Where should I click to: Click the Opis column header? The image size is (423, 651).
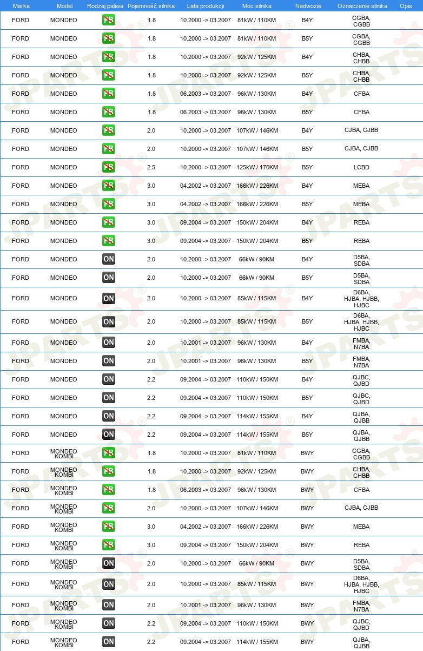pos(406,6)
